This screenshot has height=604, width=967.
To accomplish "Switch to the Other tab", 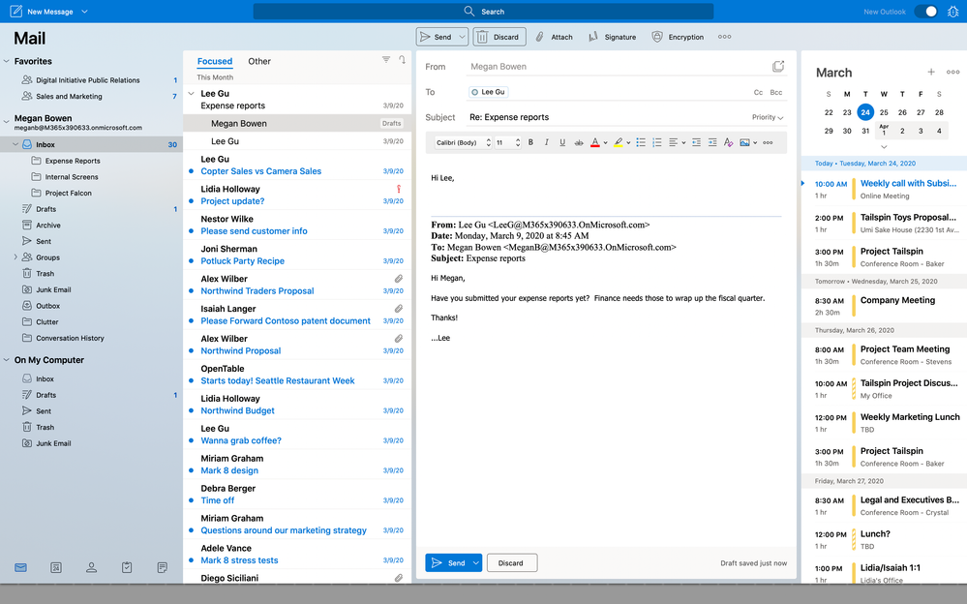I will pyautogui.click(x=259, y=61).
